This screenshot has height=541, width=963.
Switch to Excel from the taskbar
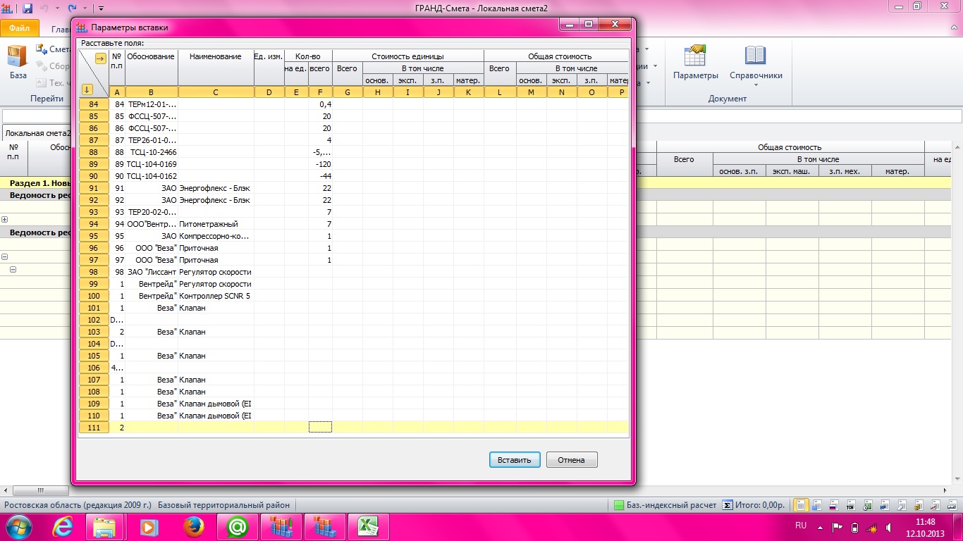[367, 527]
